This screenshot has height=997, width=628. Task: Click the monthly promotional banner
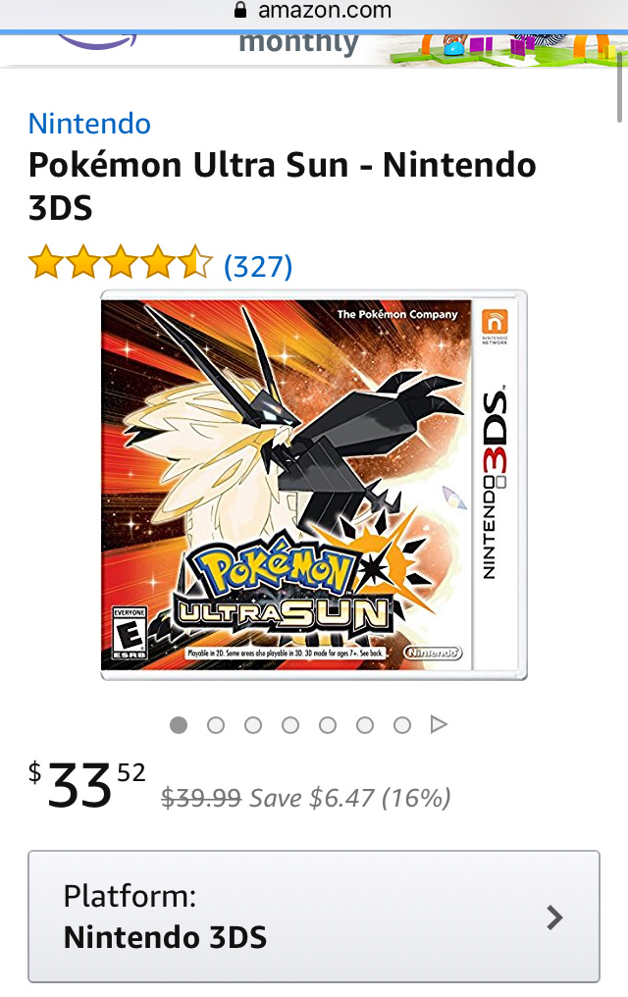click(314, 50)
